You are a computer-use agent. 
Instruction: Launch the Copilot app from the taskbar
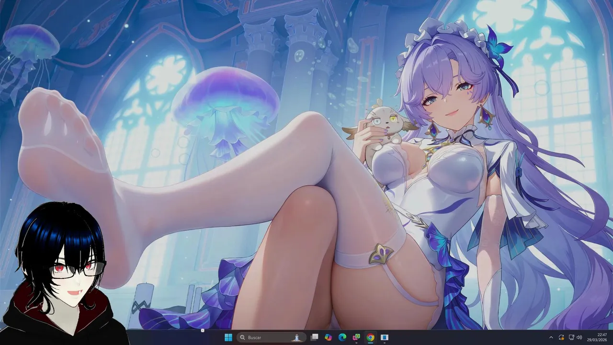pos(328,337)
